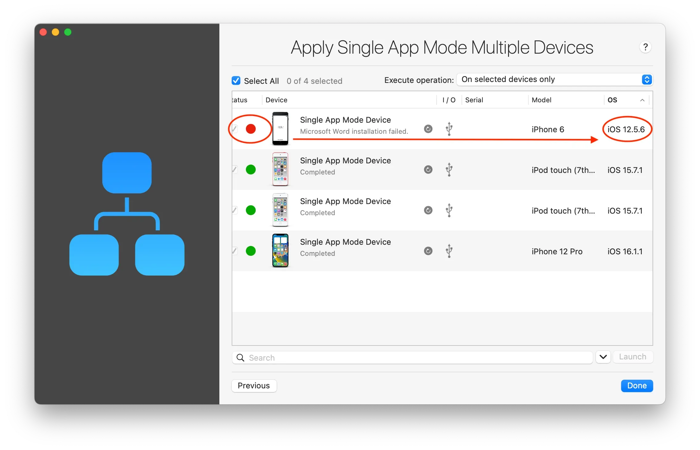The image size is (700, 450).
Task: Open the dropdown chevron beside Launch
Action: point(603,357)
